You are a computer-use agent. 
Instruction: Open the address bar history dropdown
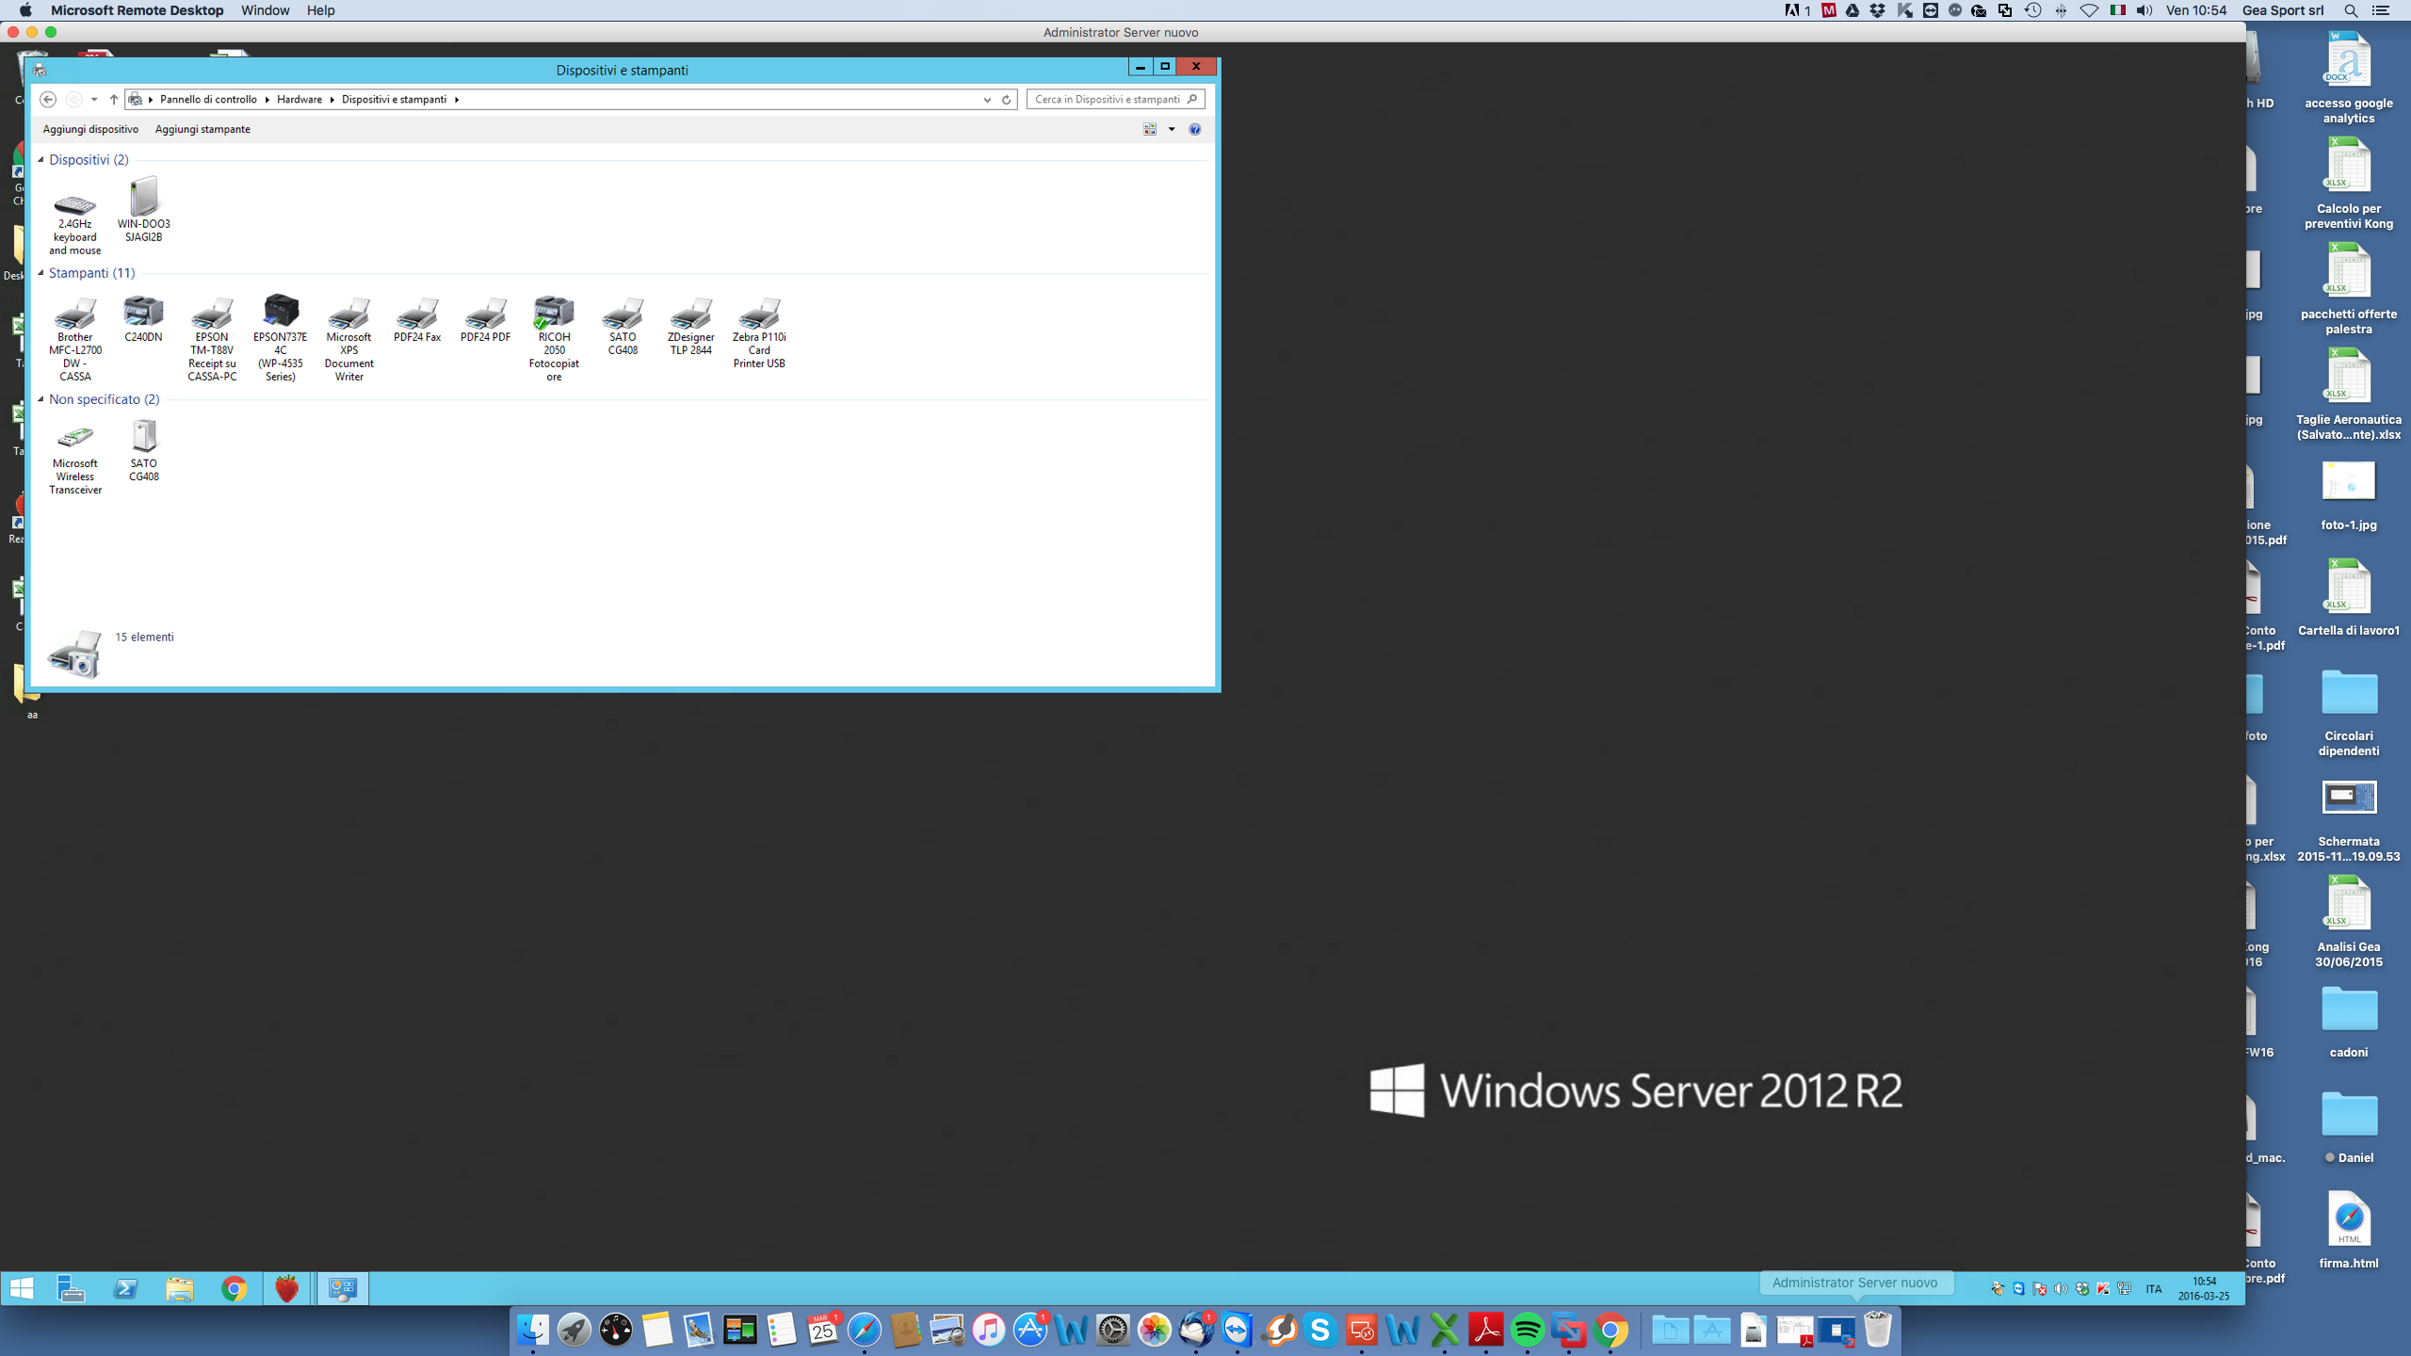[987, 100]
